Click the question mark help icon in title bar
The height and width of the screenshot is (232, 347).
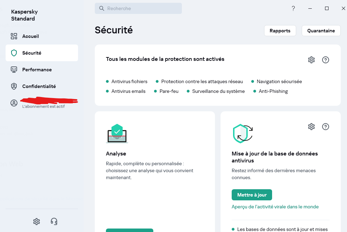[x=293, y=8]
